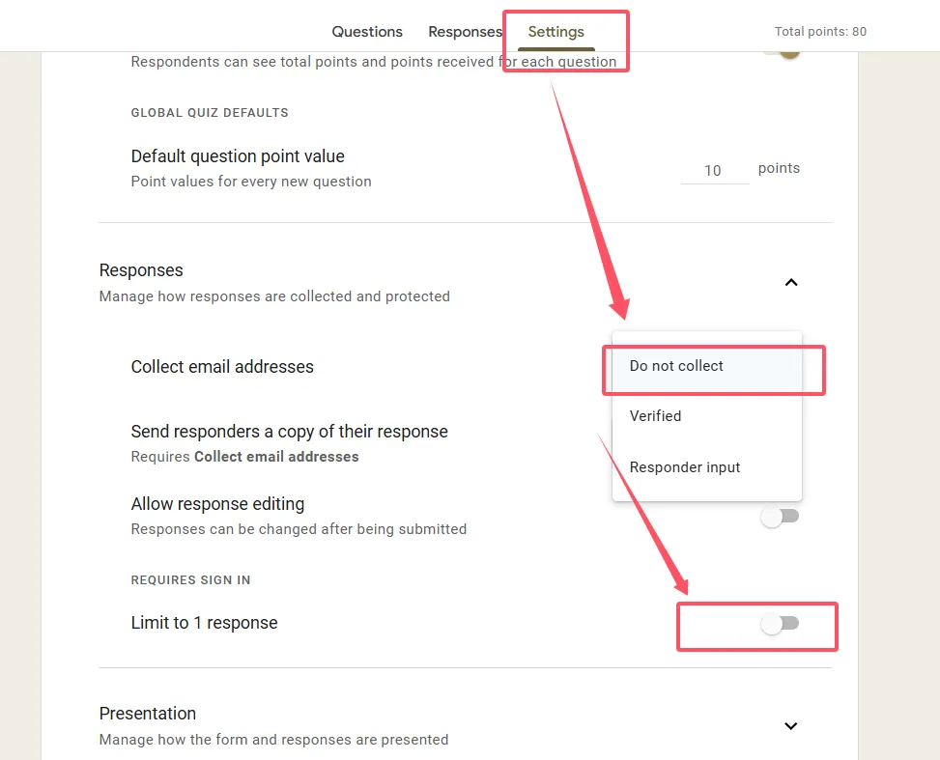Click the "Limit to 1 response" label

tap(204, 623)
